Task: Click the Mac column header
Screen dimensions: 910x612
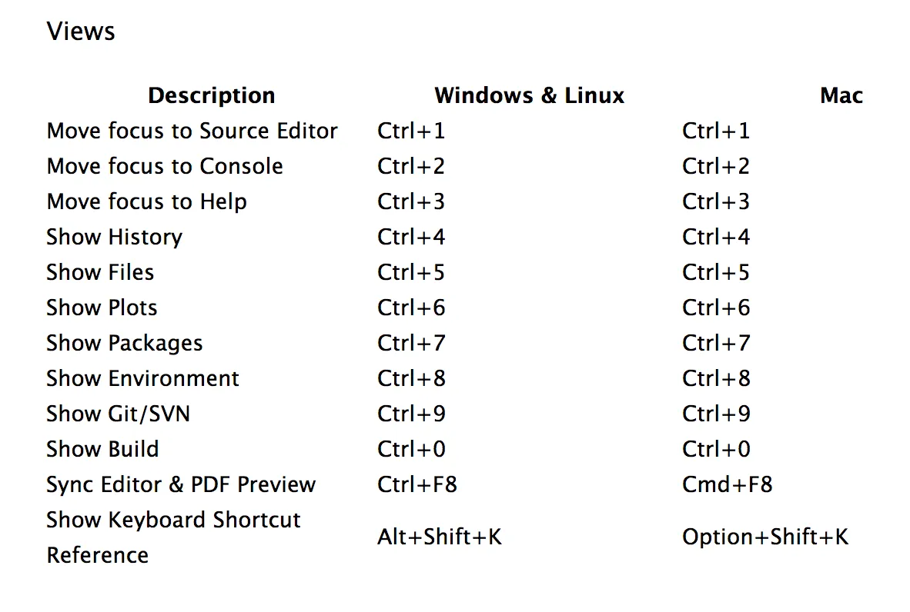Action: pyautogui.click(x=841, y=95)
